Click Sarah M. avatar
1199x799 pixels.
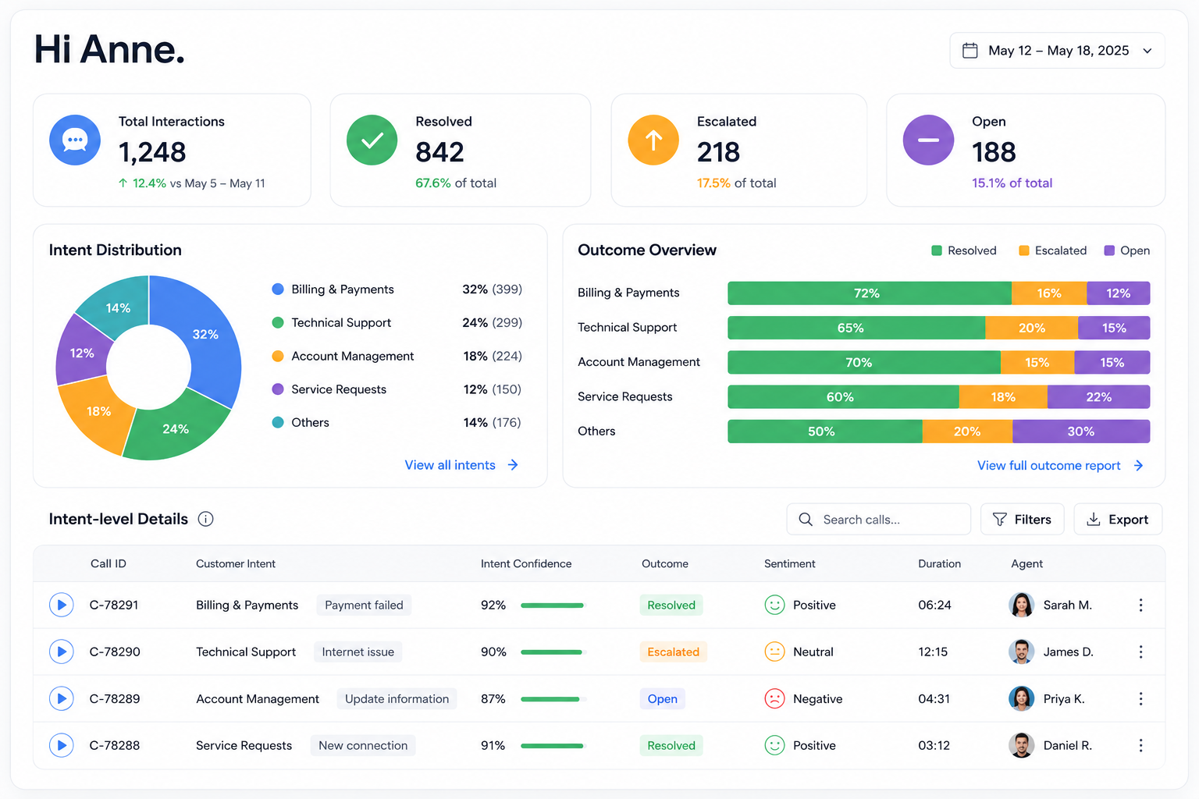click(x=1022, y=605)
